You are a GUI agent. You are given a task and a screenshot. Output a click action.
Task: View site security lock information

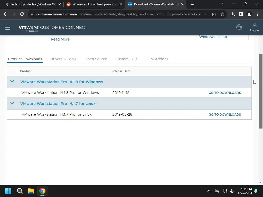pyautogui.click(x=32, y=14)
